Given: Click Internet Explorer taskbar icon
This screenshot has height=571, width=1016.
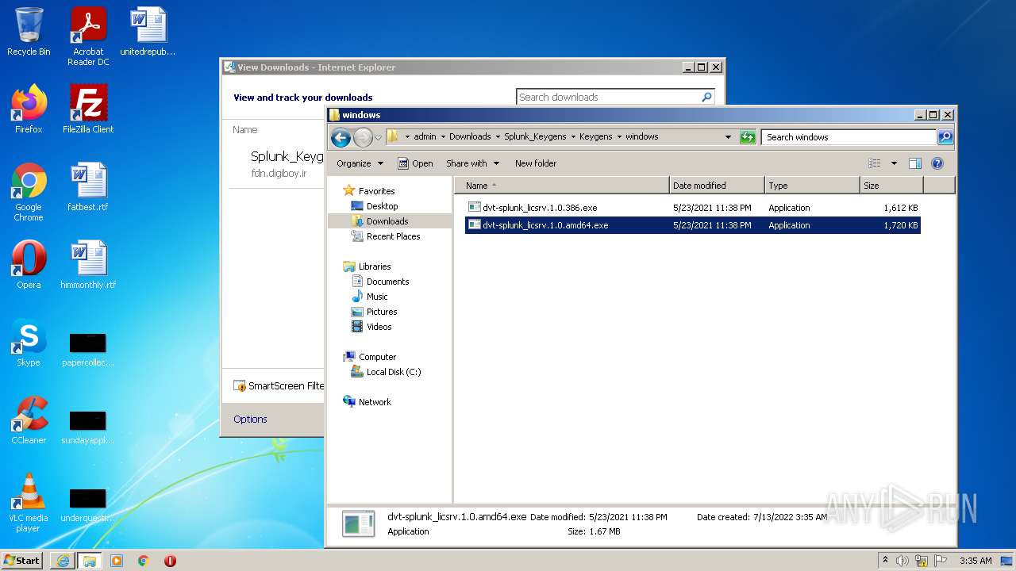Looking at the screenshot, I should (x=63, y=561).
